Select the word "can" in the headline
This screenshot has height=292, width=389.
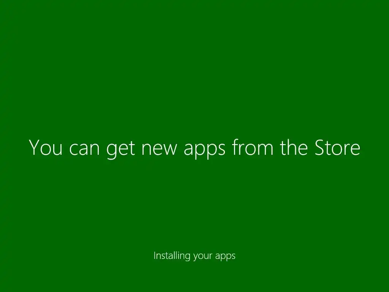pos(84,149)
